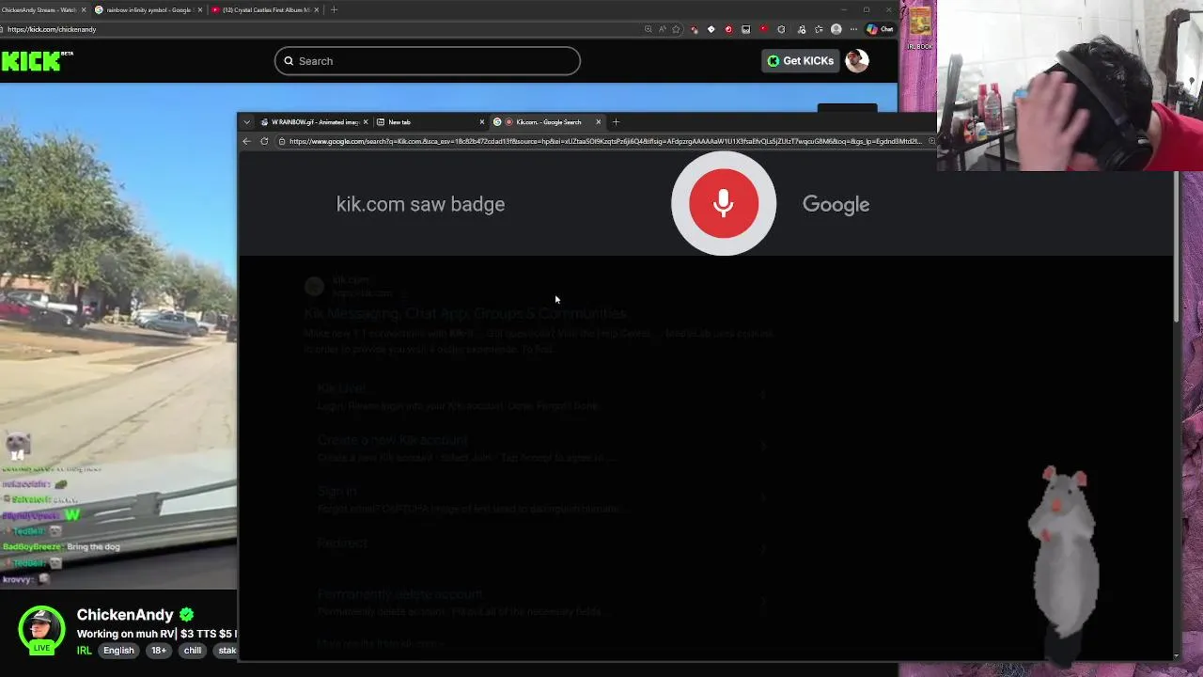Click the Edge profile icon in toolbar

(x=836, y=29)
